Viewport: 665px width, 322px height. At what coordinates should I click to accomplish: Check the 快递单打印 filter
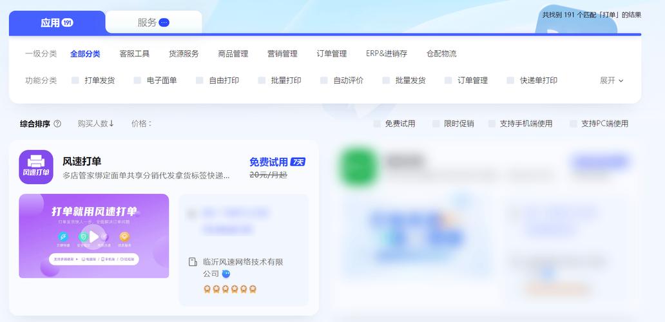point(510,80)
